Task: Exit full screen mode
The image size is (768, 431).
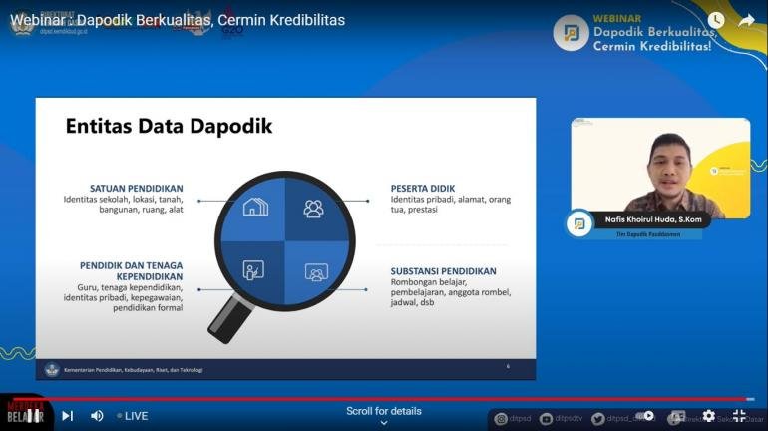Action: click(x=739, y=416)
